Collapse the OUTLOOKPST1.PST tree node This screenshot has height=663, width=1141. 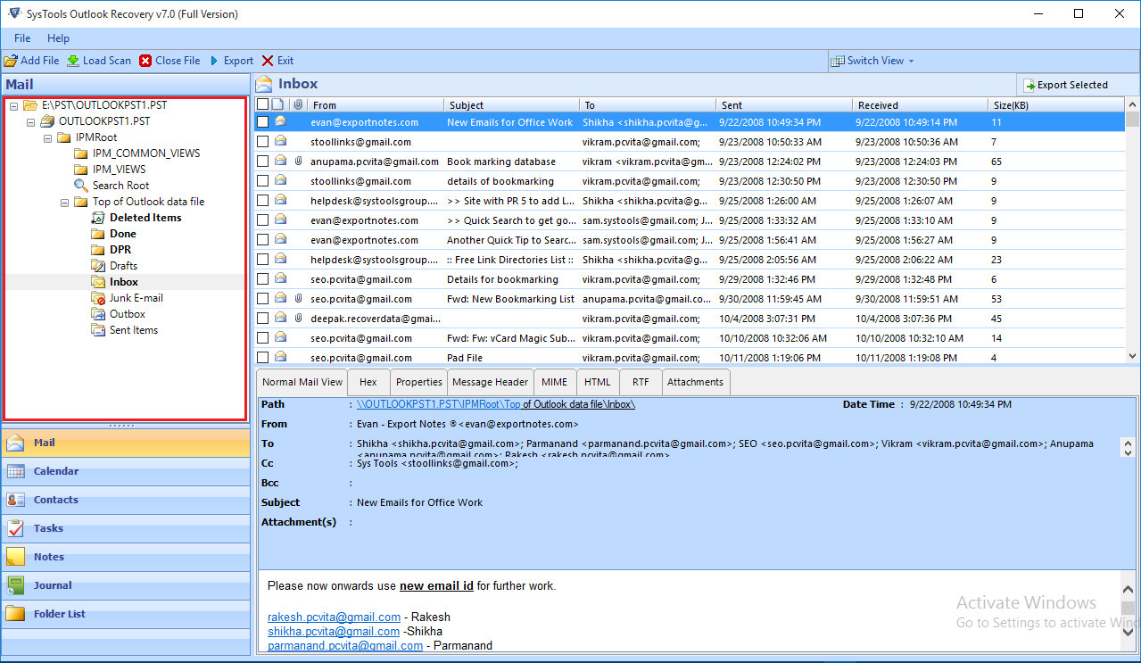click(x=30, y=121)
